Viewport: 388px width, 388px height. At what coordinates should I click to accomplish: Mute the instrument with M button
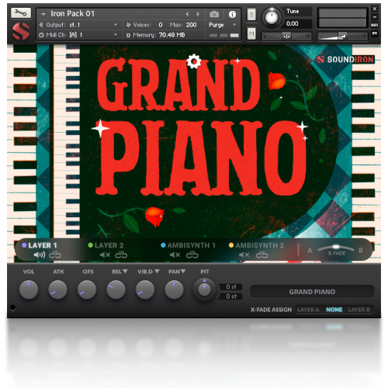coord(251,33)
